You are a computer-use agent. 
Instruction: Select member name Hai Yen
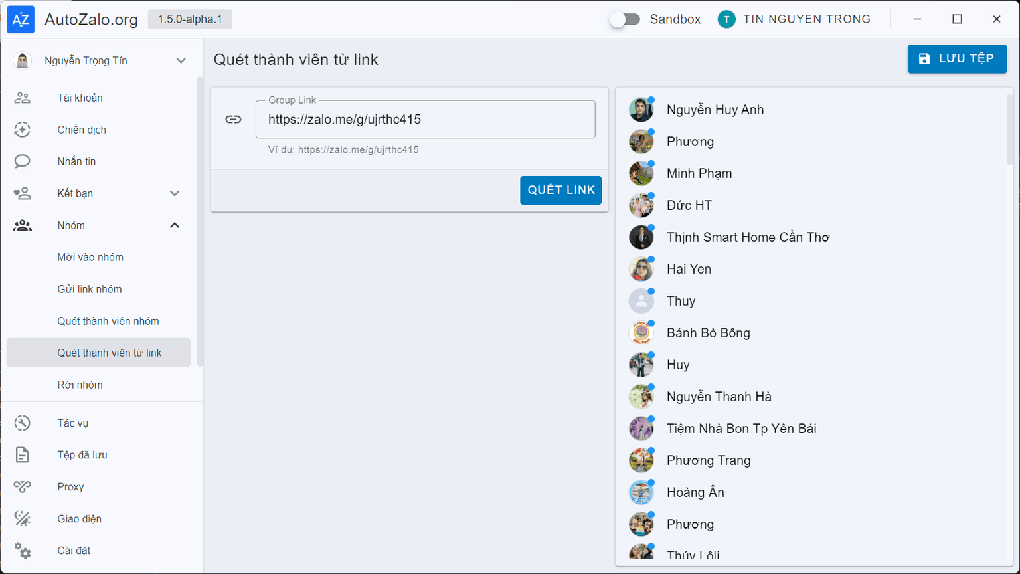click(x=689, y=269)
